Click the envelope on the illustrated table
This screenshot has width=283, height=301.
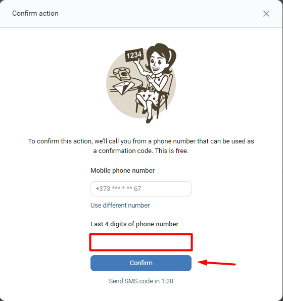click(123, 87)
